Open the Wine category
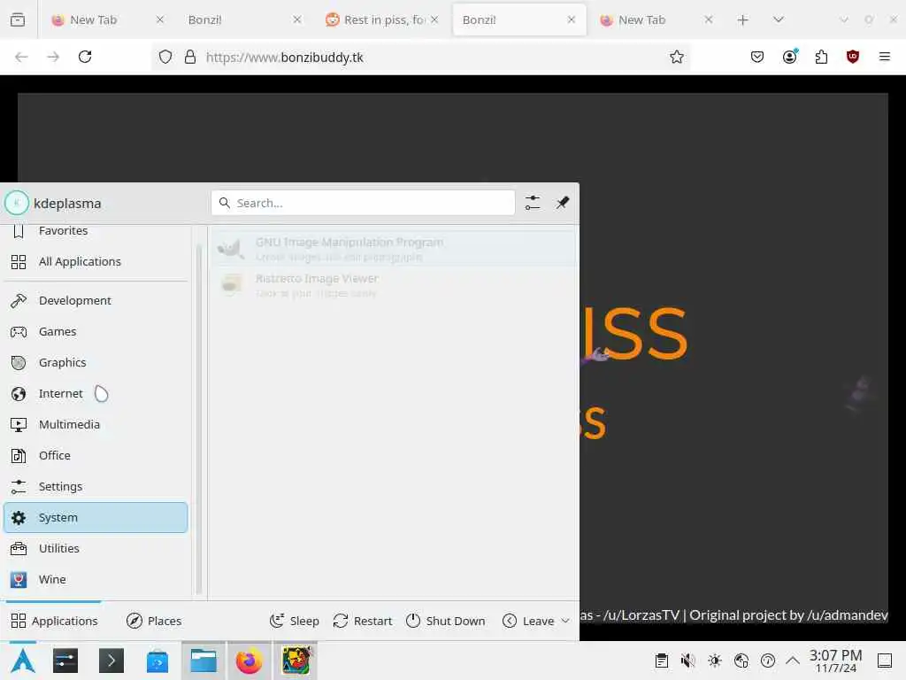 tap(96, 579)
